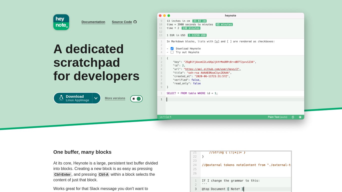This screenshot has width=342, height=192.
Task: Click the yellow minimize button of heynote window
Action: (164, 15)
